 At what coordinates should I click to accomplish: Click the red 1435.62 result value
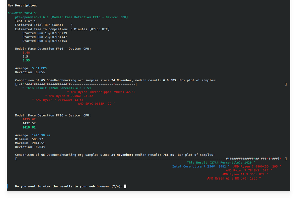click(x=29, y=119)
